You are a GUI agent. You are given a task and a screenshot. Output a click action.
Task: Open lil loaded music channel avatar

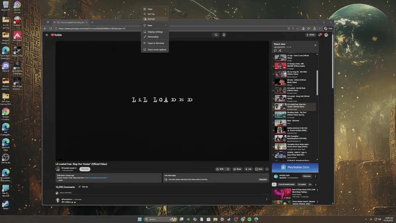pyautogui.click(x=58, y=169)
